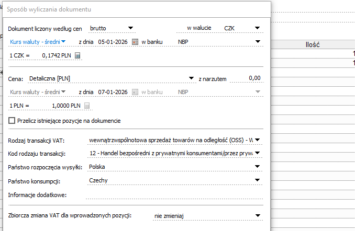Viewport: 355px width, 231px height.
Task: Open calendar picker beside date 05-01-2026
Action: click(x=135, y=41)
